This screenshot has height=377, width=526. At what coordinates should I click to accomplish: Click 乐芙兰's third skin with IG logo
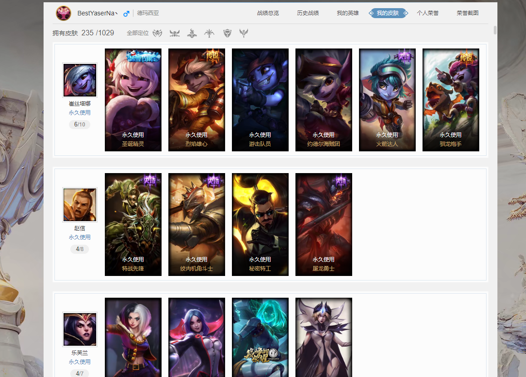coord(261,337)
